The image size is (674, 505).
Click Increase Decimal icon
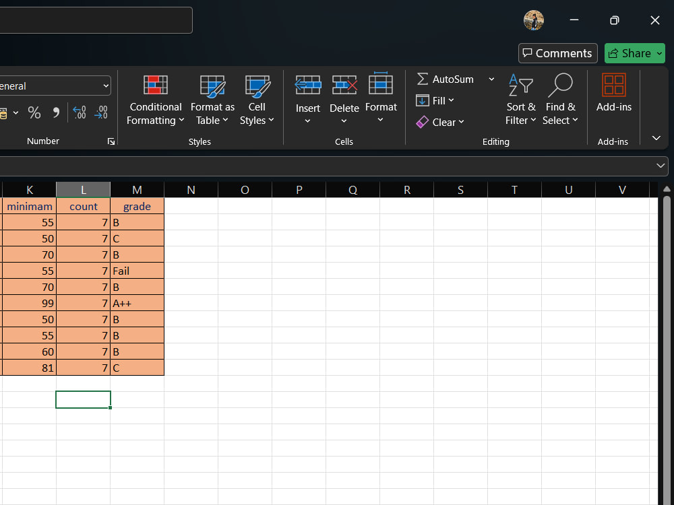(80, 112)
